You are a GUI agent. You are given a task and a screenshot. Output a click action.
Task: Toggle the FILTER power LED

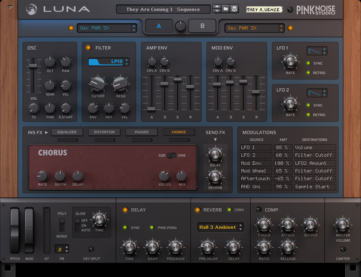point(89,48)
